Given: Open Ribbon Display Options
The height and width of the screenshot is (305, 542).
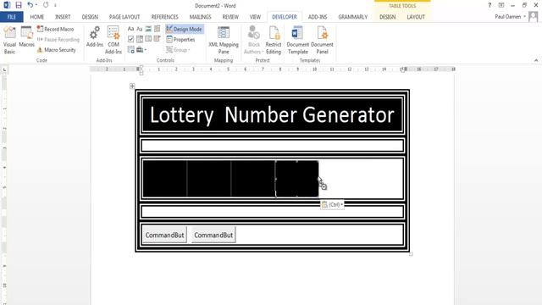Looking at the screenshot, I should click(501, 5).
